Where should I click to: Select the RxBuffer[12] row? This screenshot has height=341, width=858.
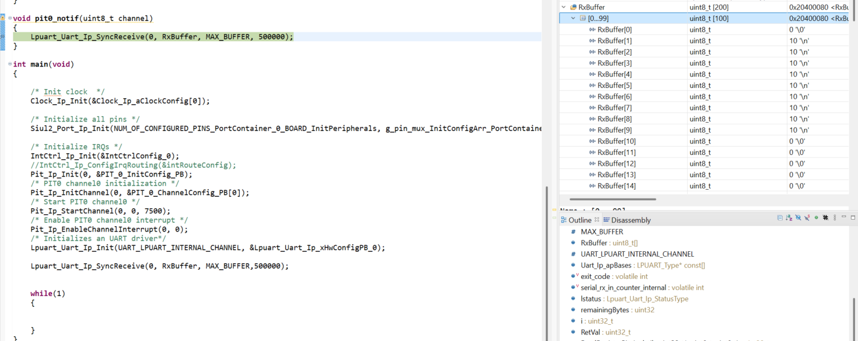(704, 163)
